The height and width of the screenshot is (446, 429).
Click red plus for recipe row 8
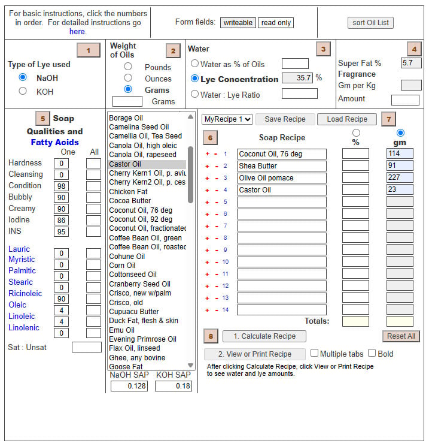tap(207, 238)
